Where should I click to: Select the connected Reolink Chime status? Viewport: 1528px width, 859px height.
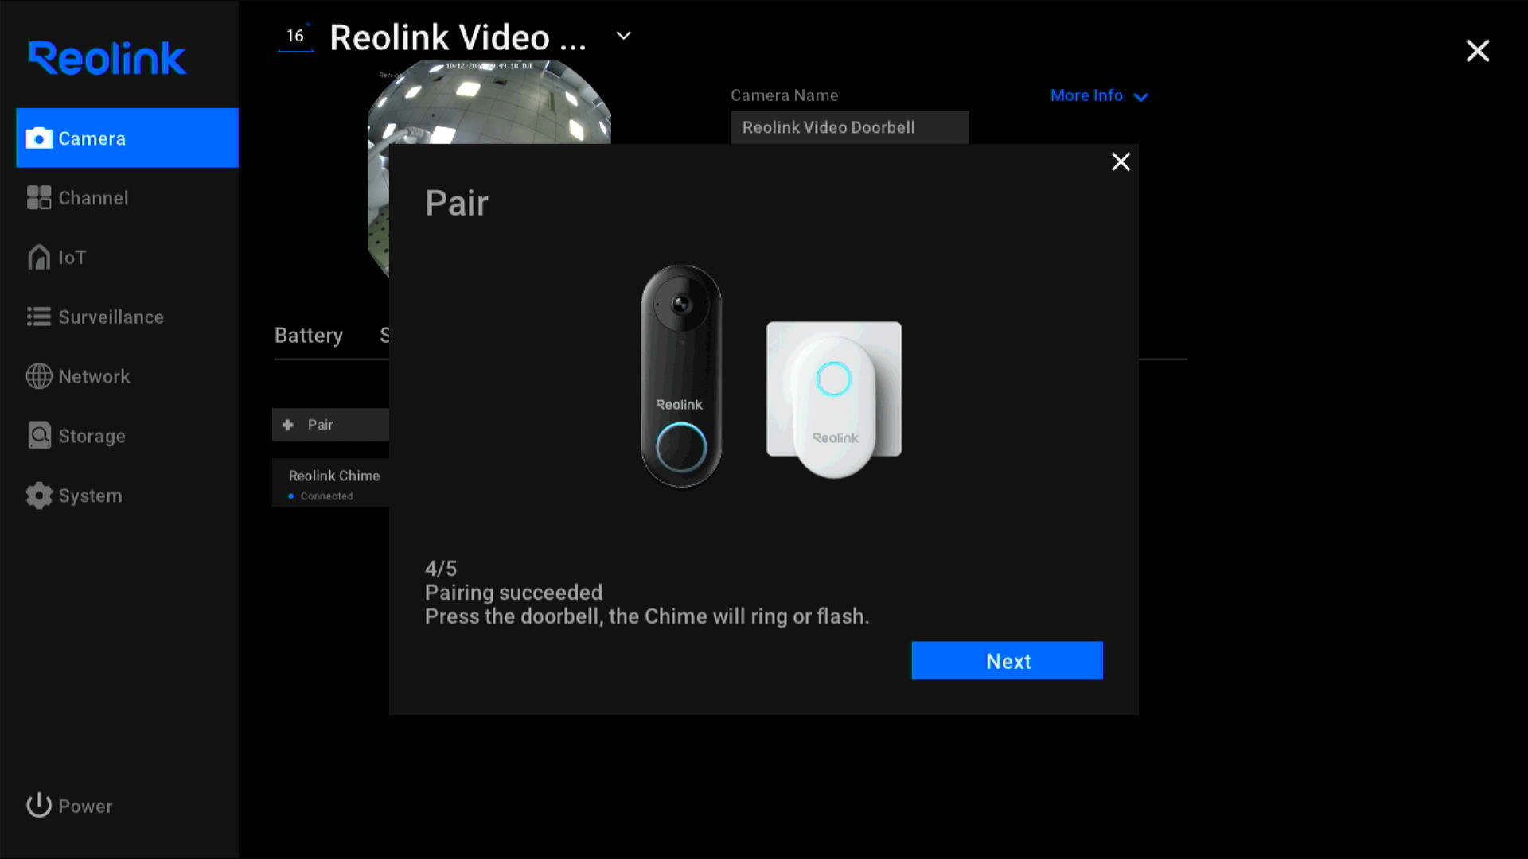pos(326,496)
